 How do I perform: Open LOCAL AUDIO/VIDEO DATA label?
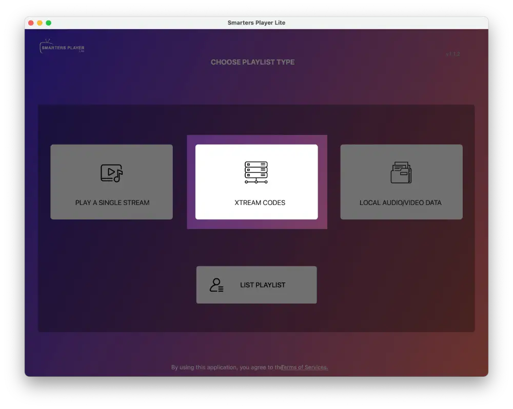tap(401, 202)
